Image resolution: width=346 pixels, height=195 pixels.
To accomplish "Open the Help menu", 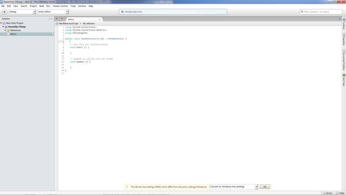I will [x=91, y=6].
